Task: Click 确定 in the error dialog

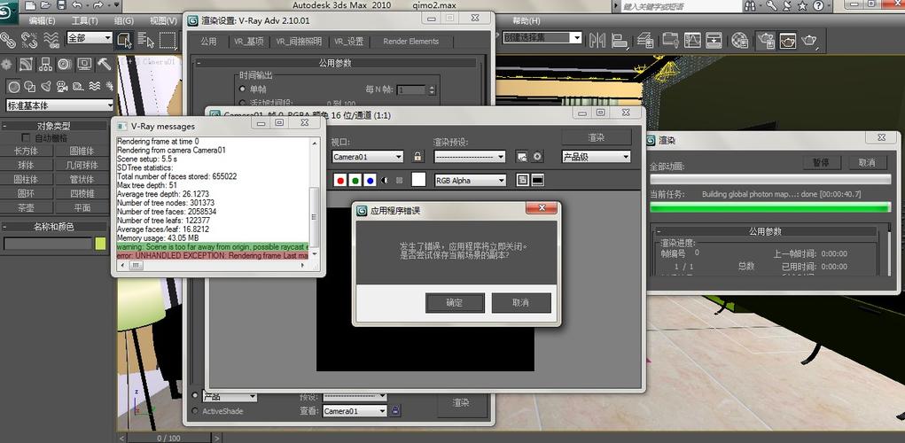Action: 455,303
